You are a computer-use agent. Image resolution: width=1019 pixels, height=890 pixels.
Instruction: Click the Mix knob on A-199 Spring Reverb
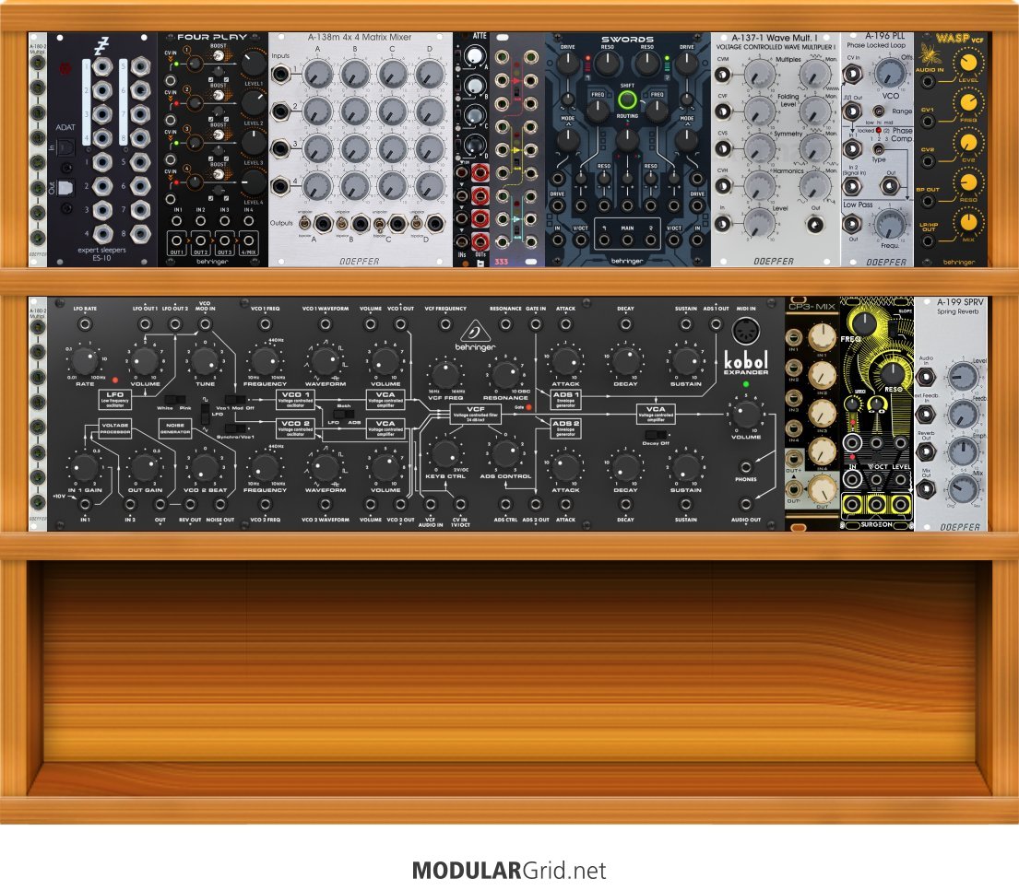[x=963, y=489]
